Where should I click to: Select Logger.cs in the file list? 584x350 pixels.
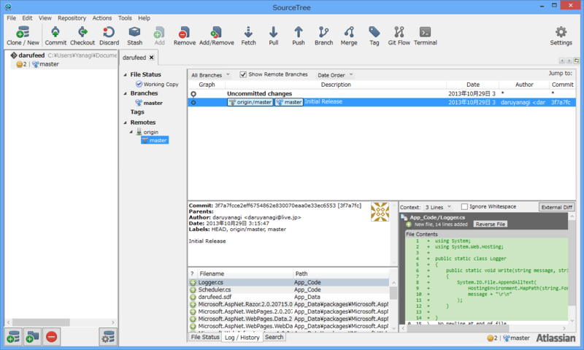289,282
